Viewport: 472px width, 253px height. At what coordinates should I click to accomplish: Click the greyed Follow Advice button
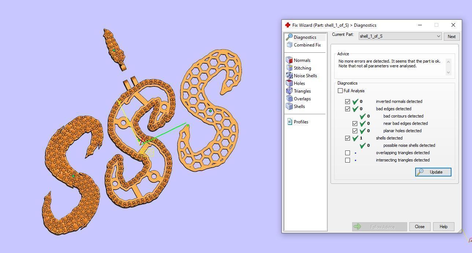(x=379, y=227)
